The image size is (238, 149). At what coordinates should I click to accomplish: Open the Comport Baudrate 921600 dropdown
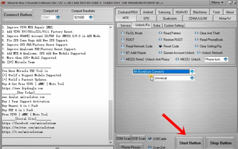point(91,17)
